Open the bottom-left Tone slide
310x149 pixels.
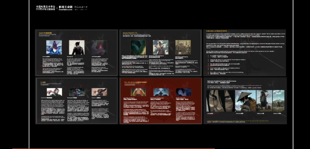pos(76,100)
